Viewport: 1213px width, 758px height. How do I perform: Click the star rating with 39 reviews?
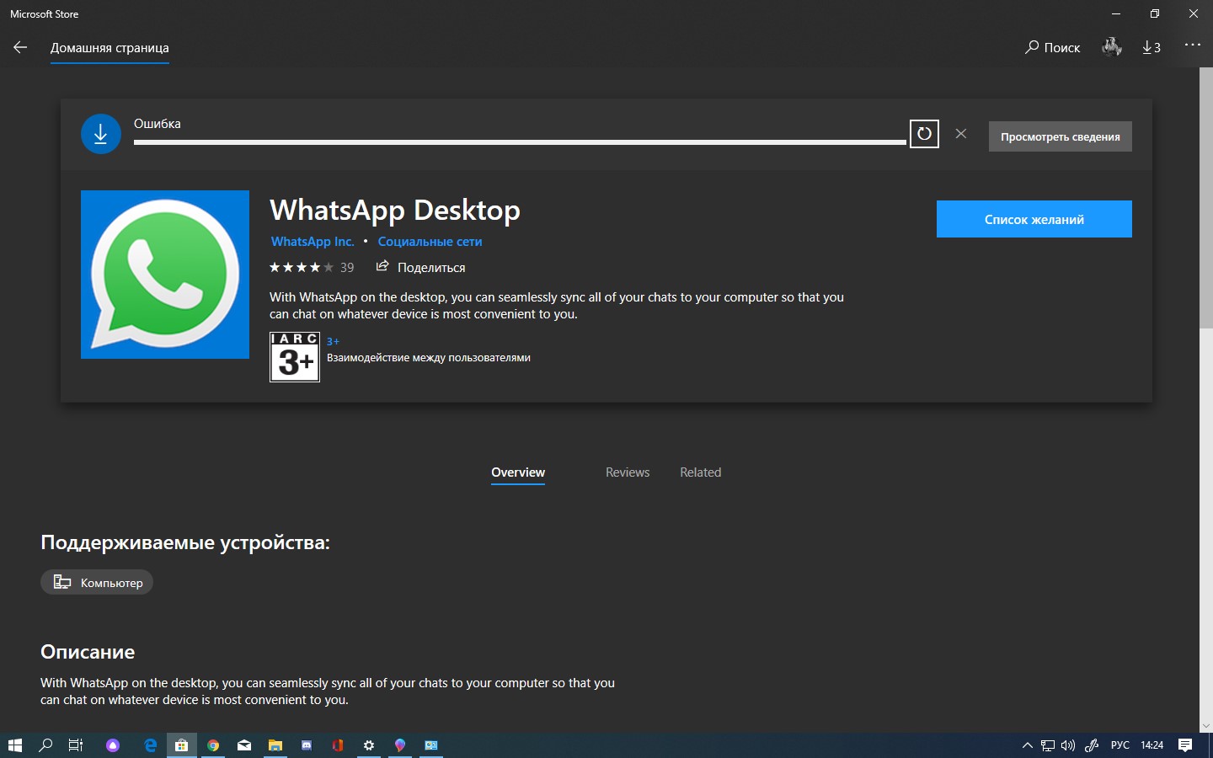[x=312, y=267]
